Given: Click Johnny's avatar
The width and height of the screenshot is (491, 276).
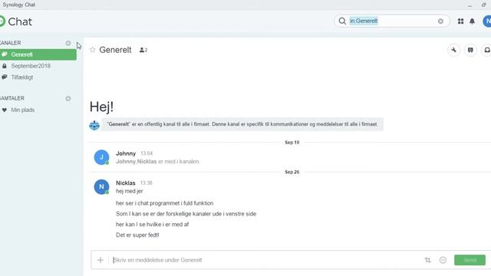Looking at the screenshot, I should pyautogui.click(x=101, y=157).
